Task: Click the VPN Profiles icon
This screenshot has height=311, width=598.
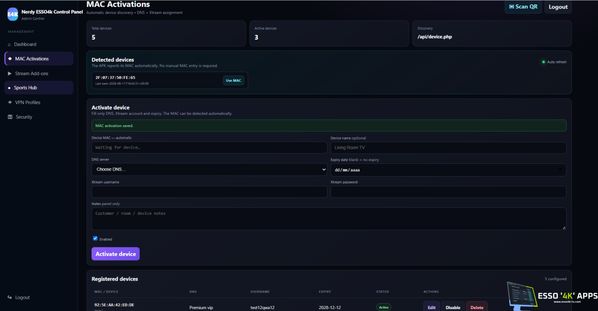Action: [x=10, y=102]
